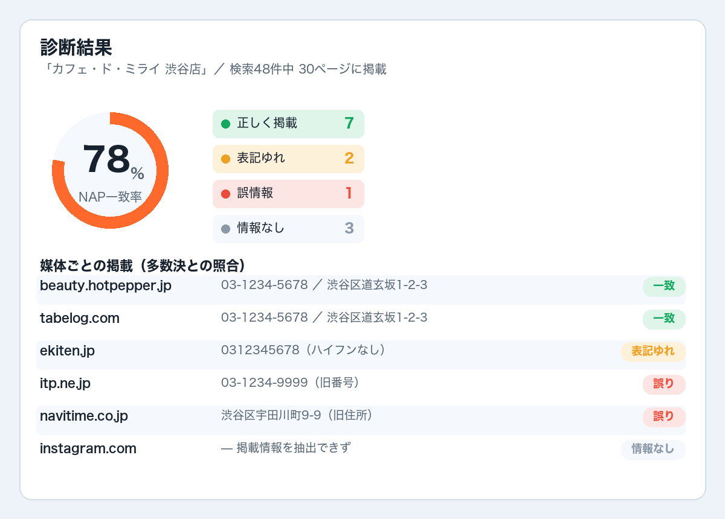Select the 正しく掲載 legend row

288,124
